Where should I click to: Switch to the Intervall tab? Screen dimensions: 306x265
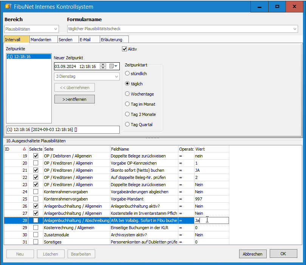coord(17,39)
